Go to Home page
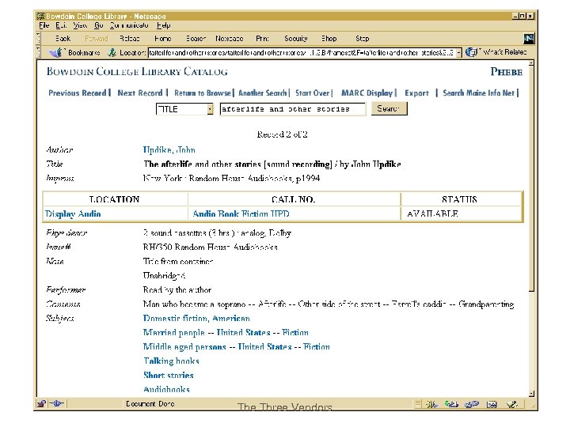570x427 pixels. coord(162,39)
